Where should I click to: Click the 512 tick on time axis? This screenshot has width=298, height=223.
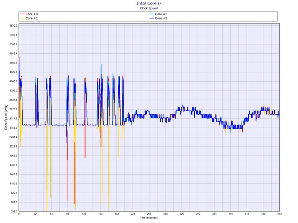tap(279, 214)
